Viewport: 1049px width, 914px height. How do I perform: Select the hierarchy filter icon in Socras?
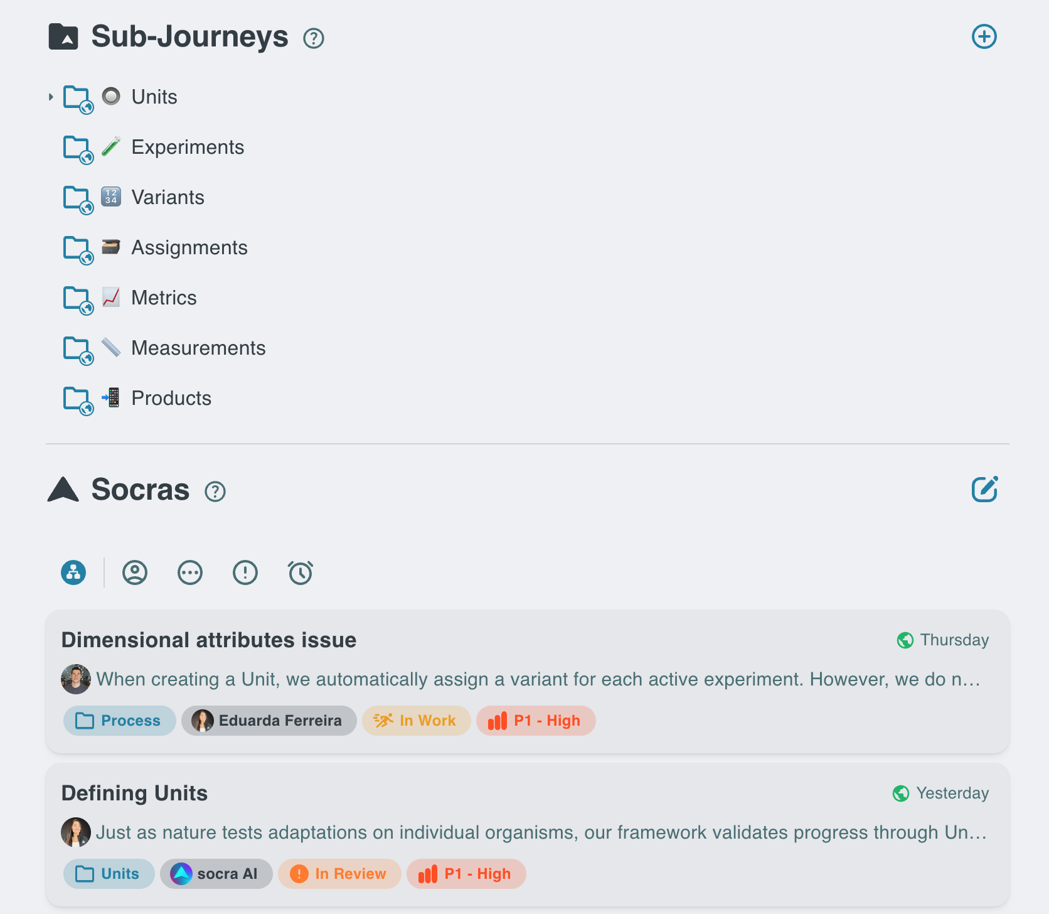tap(73, 573)
